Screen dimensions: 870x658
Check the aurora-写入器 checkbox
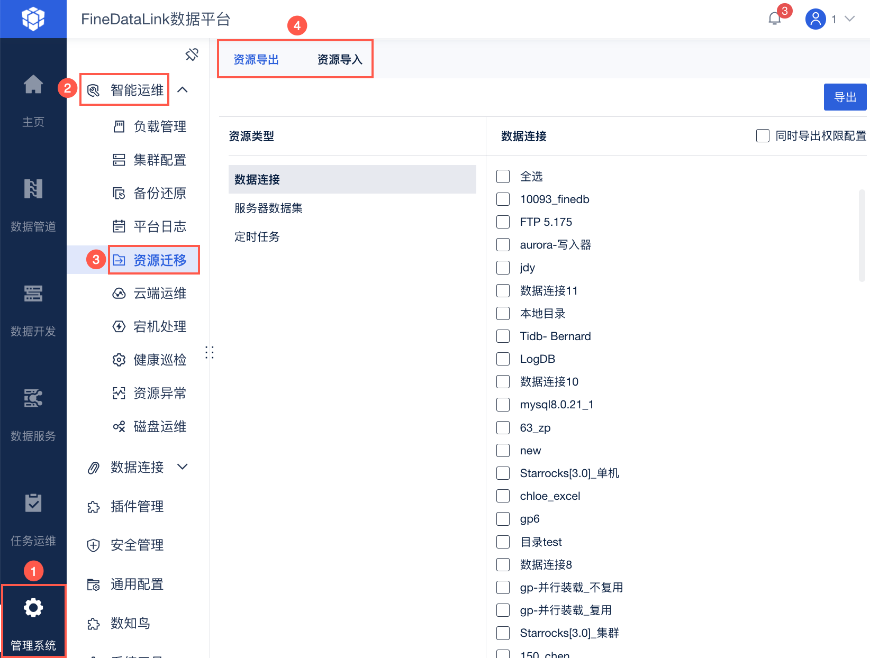(503, 245)
